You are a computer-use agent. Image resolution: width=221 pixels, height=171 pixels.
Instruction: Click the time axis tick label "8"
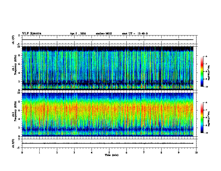tap(161, 153)
